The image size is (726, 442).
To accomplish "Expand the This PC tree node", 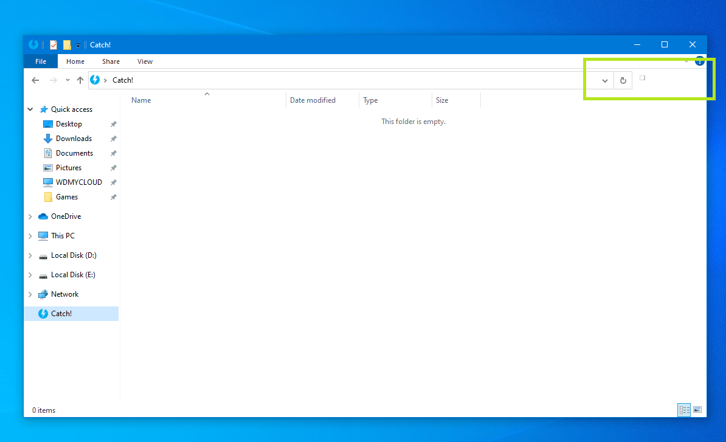I will click(x=30, y=236).
